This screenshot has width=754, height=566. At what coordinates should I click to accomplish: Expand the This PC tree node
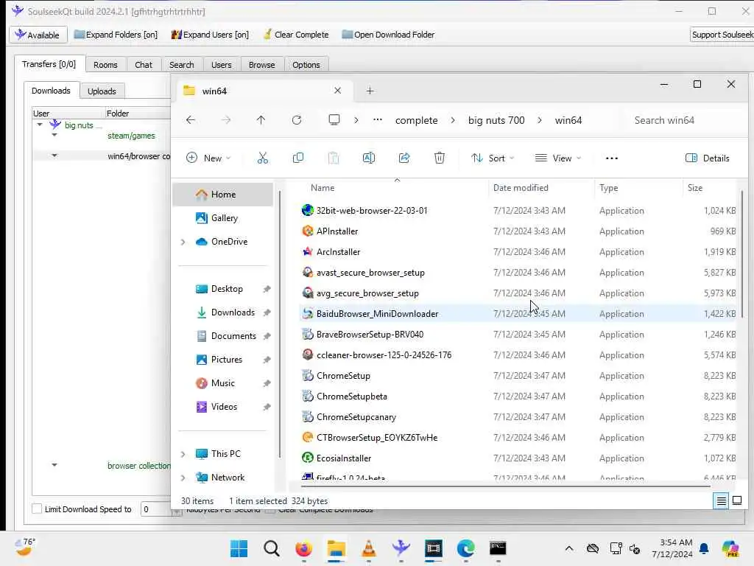coord(183,454)
